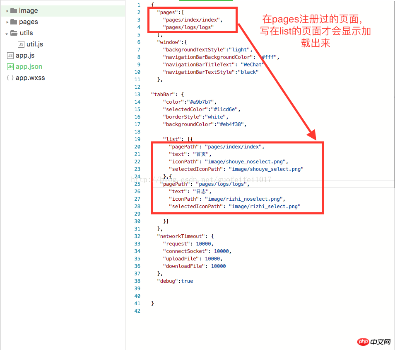Select the utils folder label
This screenshot has height=350, width=395.
26,33
